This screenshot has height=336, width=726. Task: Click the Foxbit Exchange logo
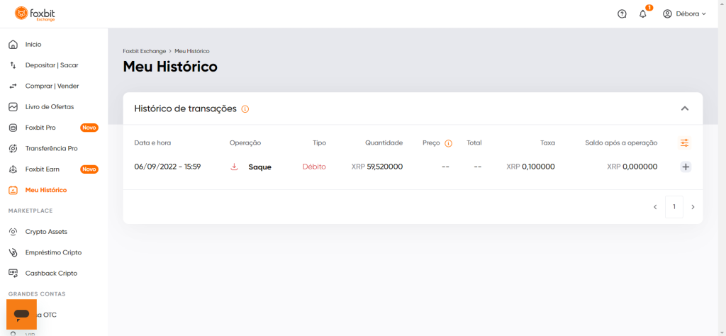tap(35, 14)
